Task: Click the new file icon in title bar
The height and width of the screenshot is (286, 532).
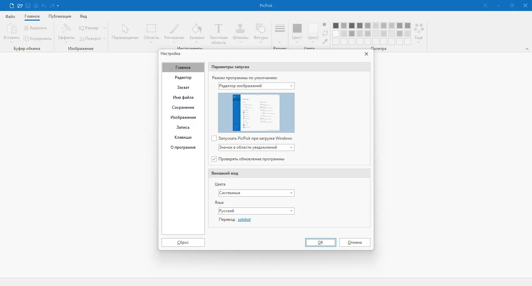Action: 12,6
